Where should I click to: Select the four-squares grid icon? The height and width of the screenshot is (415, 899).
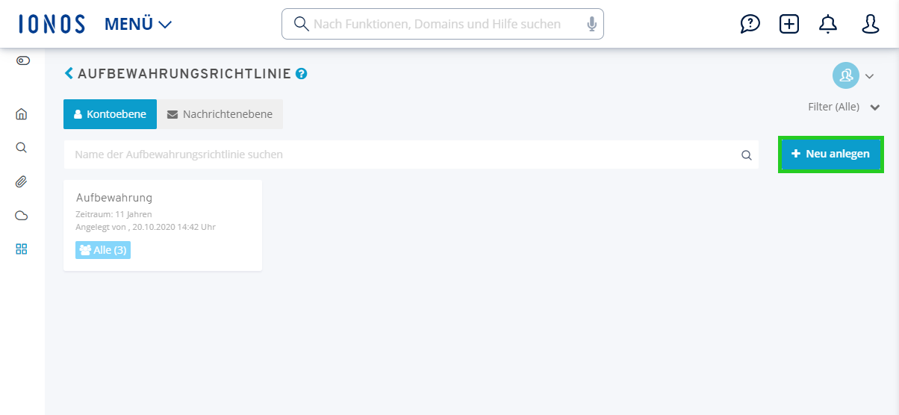click(x=22, y=249)
